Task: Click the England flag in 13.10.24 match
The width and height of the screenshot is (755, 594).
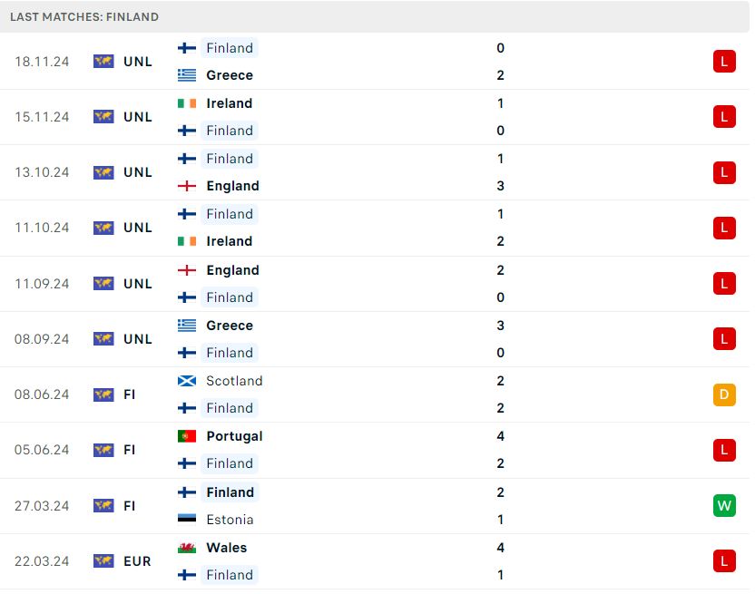Action: coord(187,186)
